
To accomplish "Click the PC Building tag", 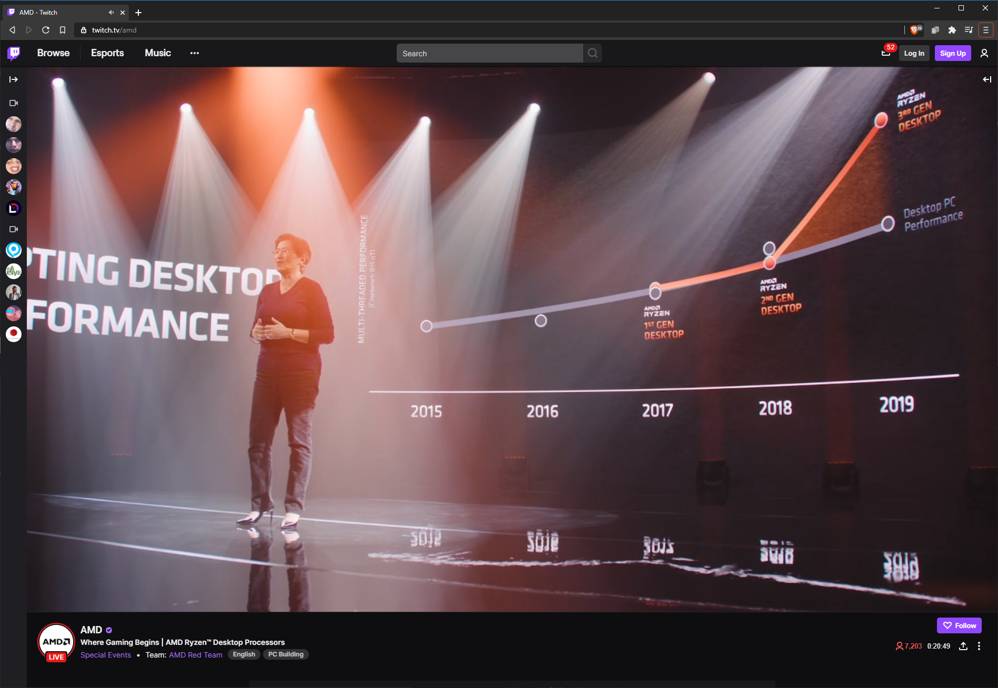I will 286,654.
